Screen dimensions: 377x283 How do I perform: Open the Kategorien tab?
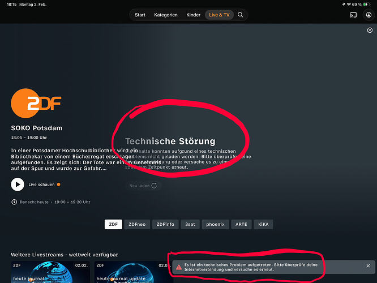pyautogui.click(x=166, y=15)
